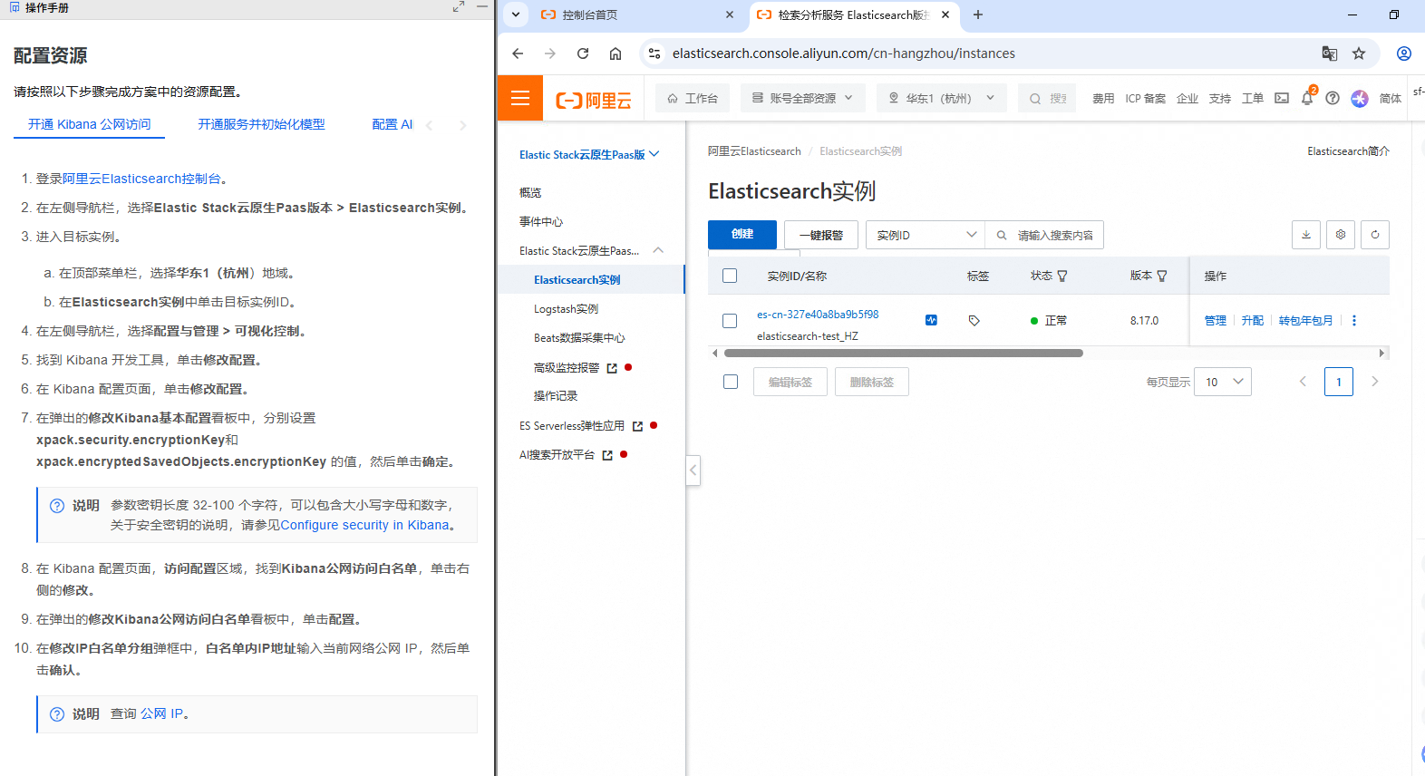
Task: Select all instances with header checkbox
Action: pos(730,276)
